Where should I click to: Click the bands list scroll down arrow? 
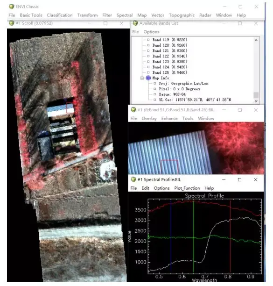click(x=256, y=101)
